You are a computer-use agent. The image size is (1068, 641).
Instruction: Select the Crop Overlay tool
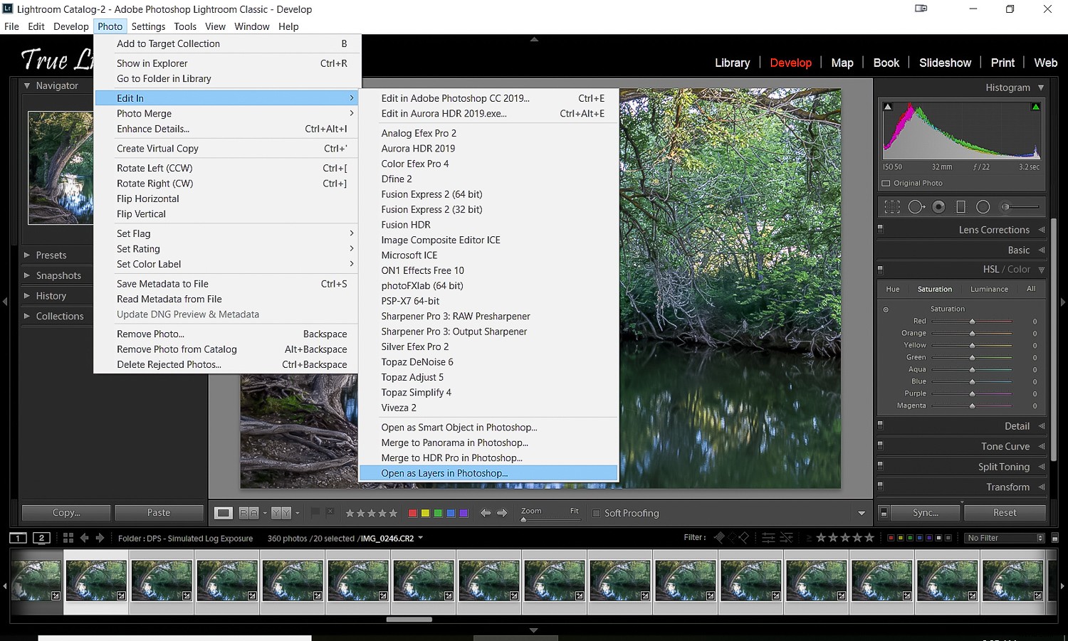point(892,206)
